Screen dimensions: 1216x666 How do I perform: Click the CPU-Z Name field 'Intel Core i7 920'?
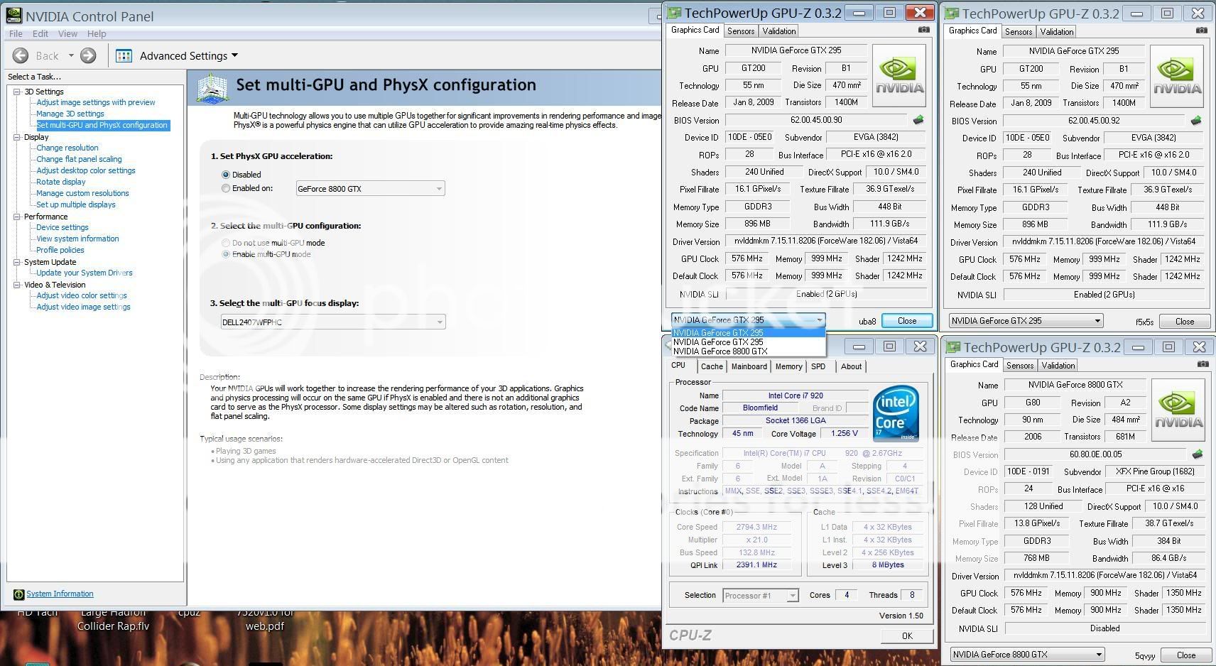pos(795,396)
